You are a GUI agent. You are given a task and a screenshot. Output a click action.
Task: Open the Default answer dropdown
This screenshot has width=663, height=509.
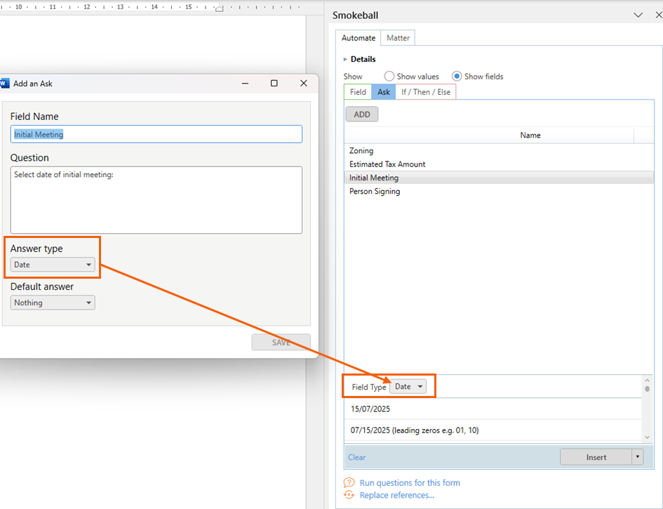tap(53, 303)
